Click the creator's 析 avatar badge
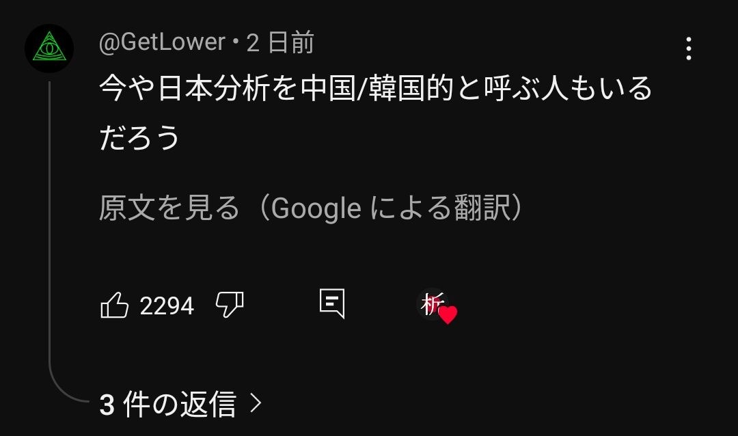 point(431,304)
